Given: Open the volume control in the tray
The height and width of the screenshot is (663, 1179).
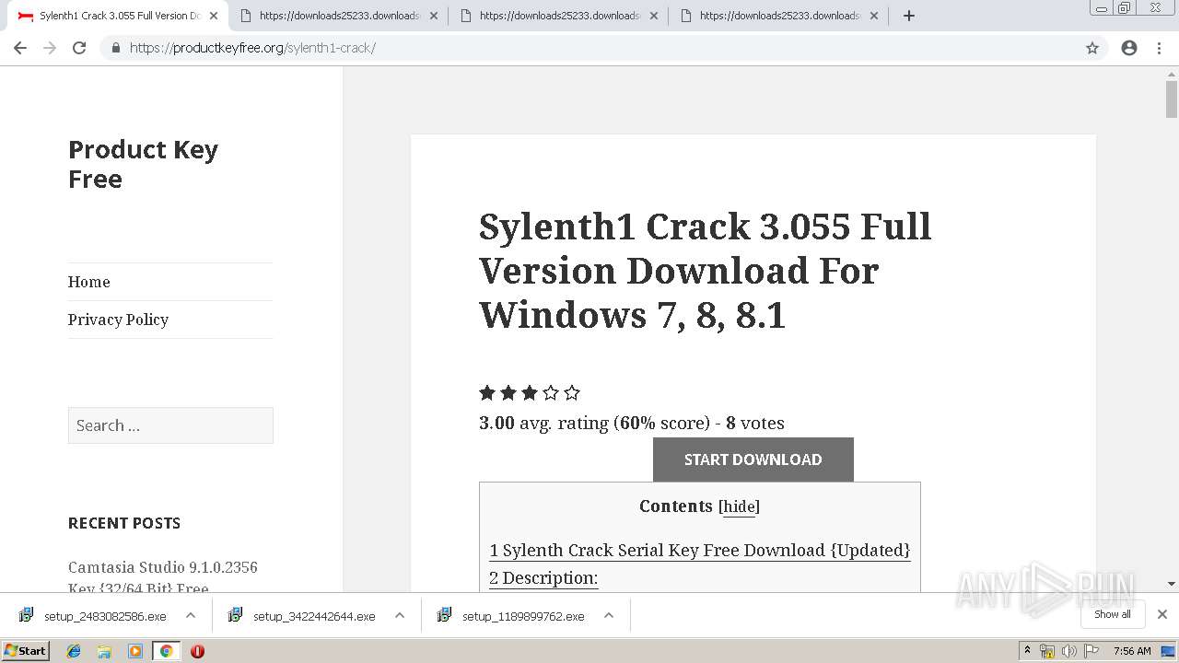Looking at the screenshot, I should pos(1069,651).
